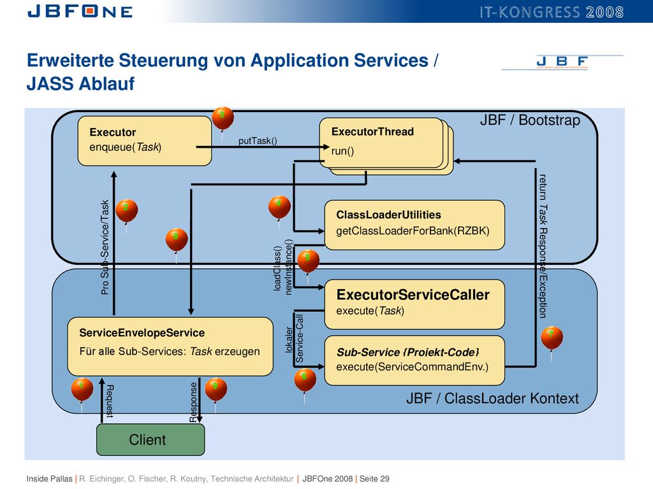Click the Executor enqueue(Task) box
This screenshot has height=489, width=653.
(145, 141)
